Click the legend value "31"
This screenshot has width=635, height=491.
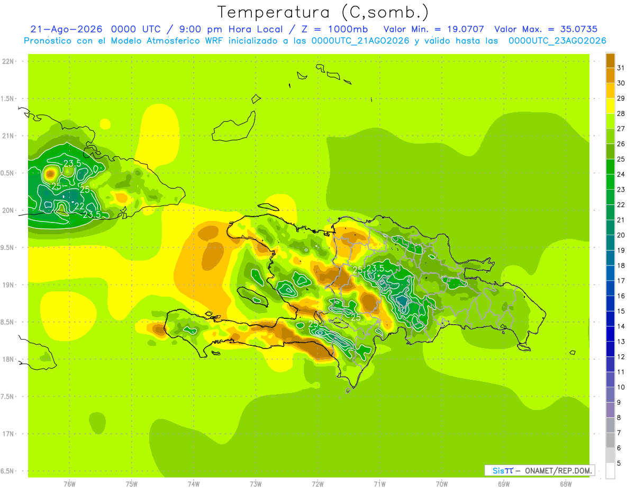(x=621, y=68)
